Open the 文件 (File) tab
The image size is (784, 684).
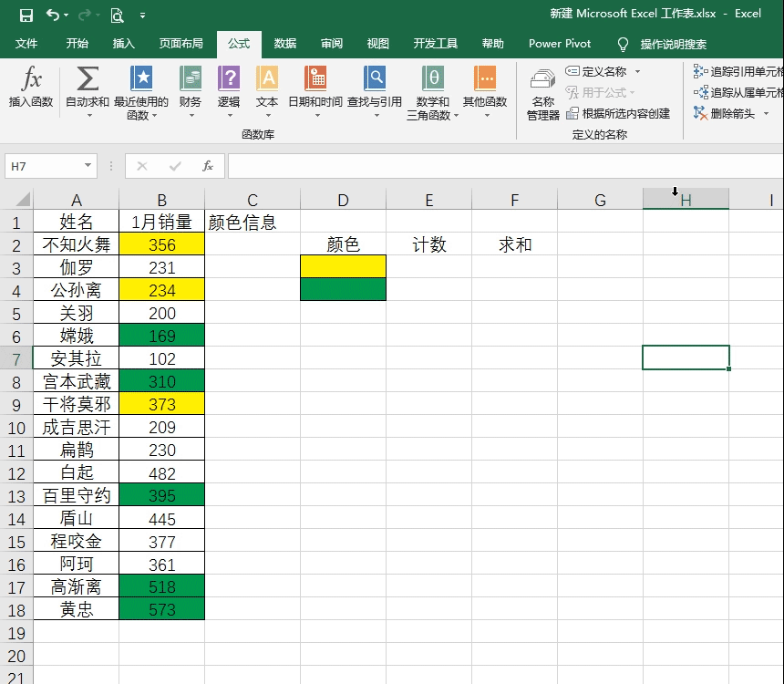(26, 44)
